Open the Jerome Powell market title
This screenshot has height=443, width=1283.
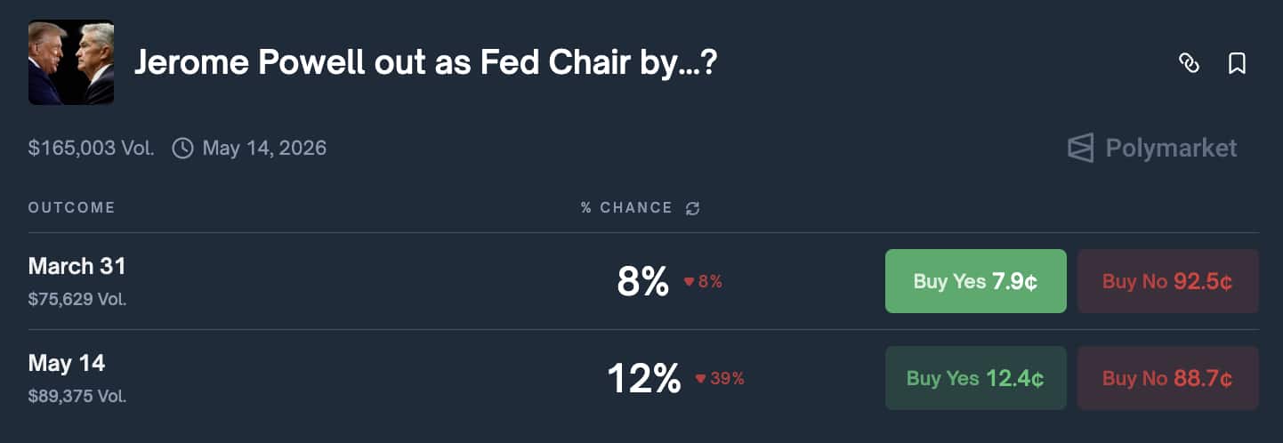click(425, 63)
